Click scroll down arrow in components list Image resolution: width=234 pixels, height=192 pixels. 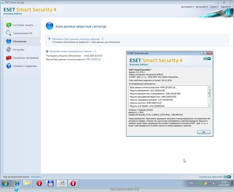coord(209,106)
